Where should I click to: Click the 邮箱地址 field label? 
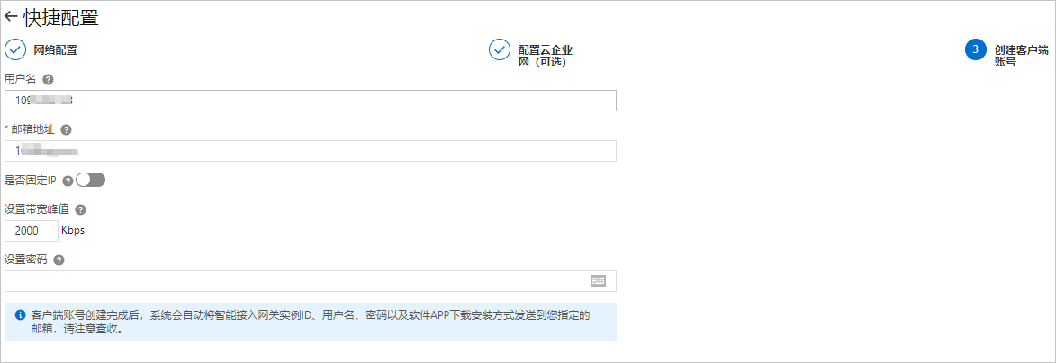[x=33, y=129]
